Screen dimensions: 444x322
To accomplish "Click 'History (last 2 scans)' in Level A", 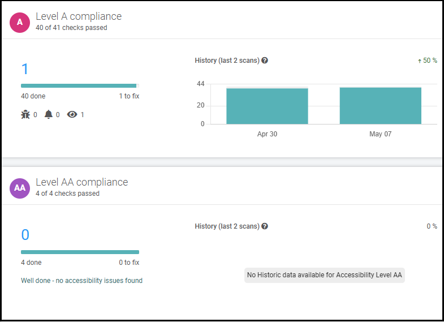I will coord(227,61).
